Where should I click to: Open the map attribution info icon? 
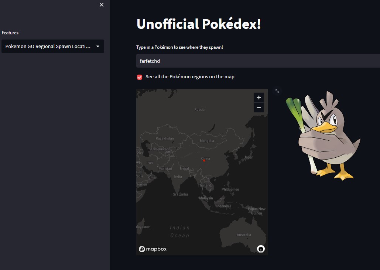click(261, 249)
